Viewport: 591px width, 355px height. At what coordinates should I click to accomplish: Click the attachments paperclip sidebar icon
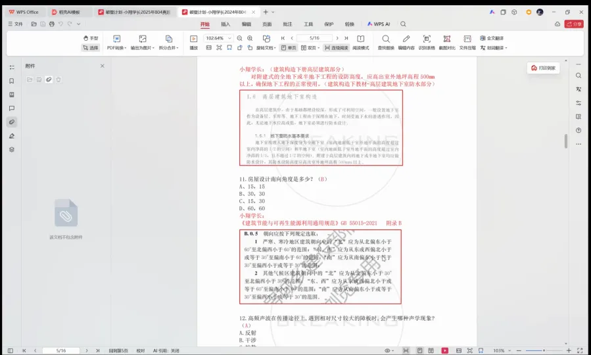point(12,122)
